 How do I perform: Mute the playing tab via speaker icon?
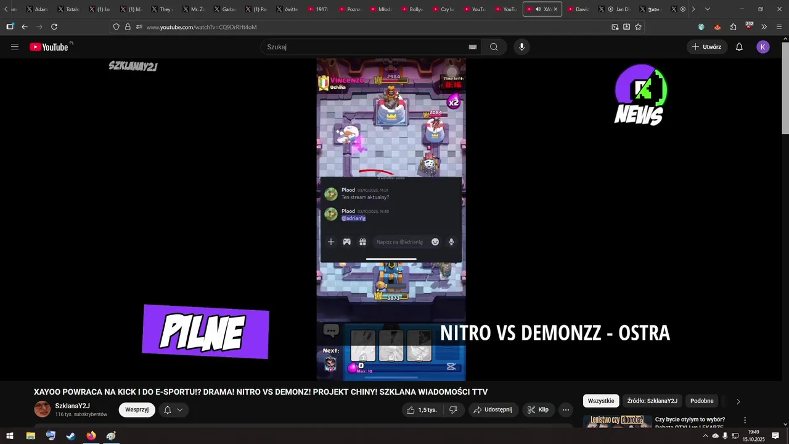(x=538, y=9)
